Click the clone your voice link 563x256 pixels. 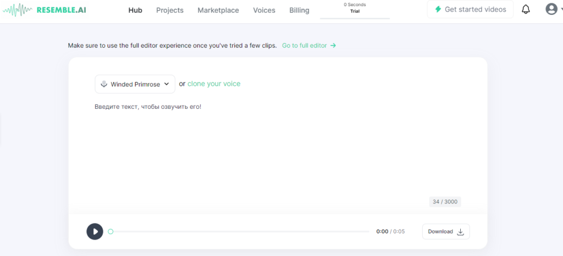pos(214,84)
